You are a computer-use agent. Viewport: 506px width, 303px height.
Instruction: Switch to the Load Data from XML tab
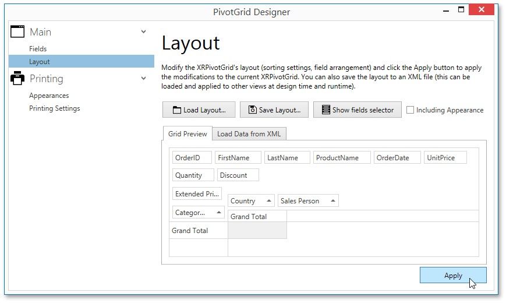point(249,134)
